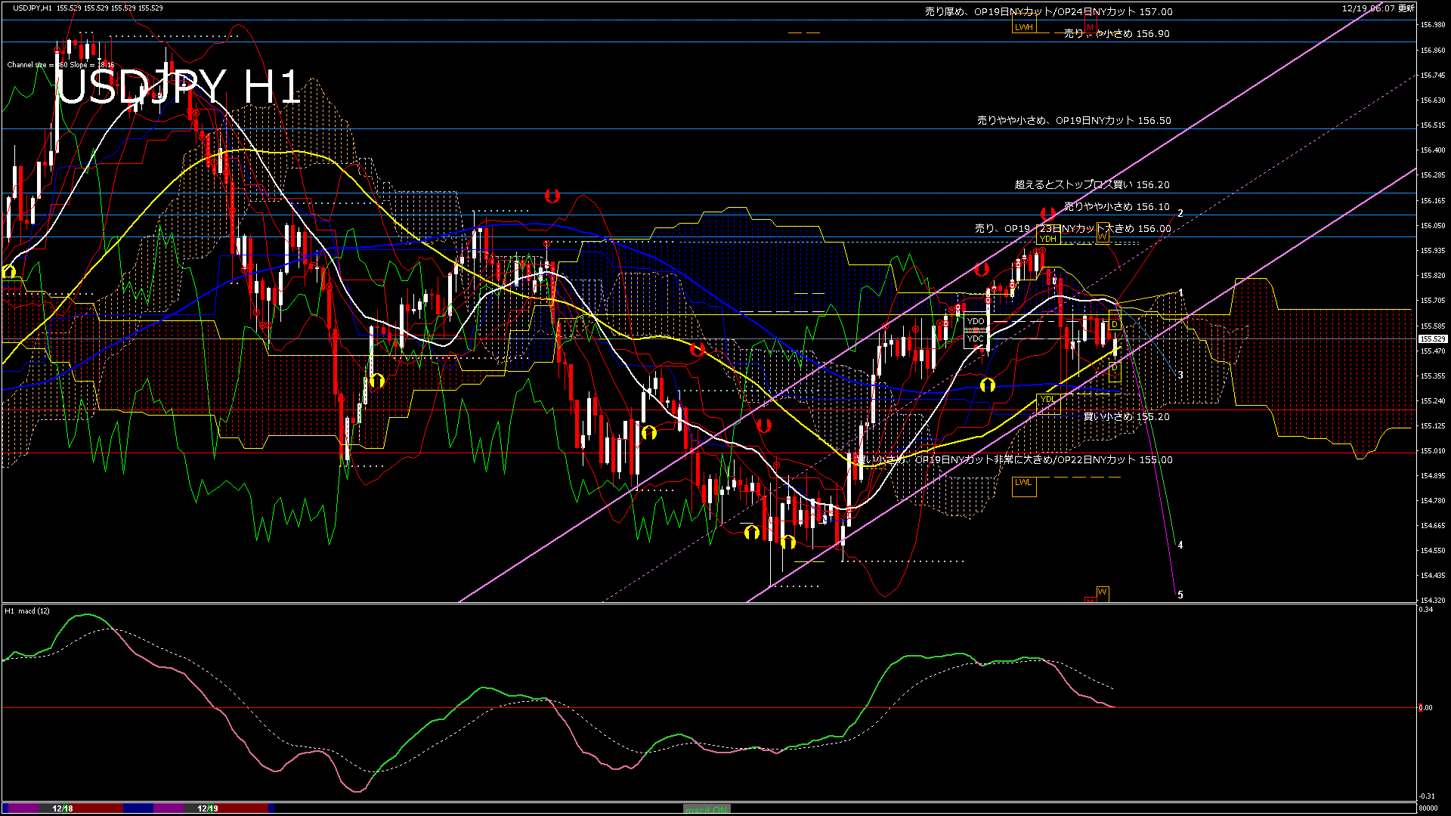The height and width of the screenshot is (816, 1451).
Task: Toggle the macd ON button at bottom
Action: tap(707, 809)
